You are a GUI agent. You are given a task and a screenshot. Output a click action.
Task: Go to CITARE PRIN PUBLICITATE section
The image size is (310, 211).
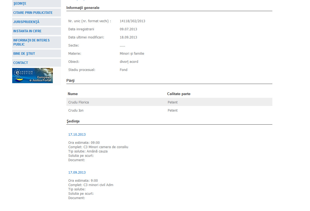[x=33, y=13]
